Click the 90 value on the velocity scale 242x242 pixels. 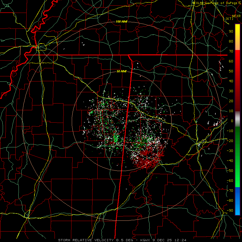pyautogui.click(x=231, y=31)
